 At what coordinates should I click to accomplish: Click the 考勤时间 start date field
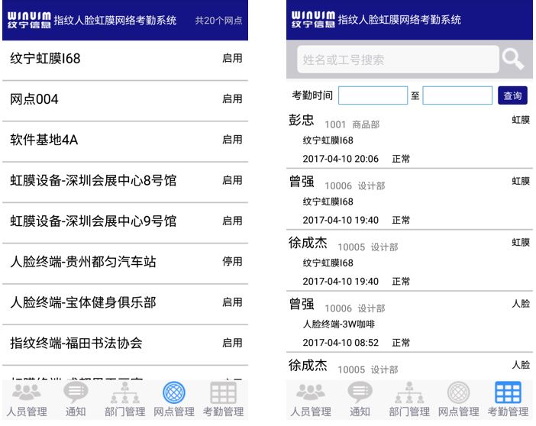(373, 95)
